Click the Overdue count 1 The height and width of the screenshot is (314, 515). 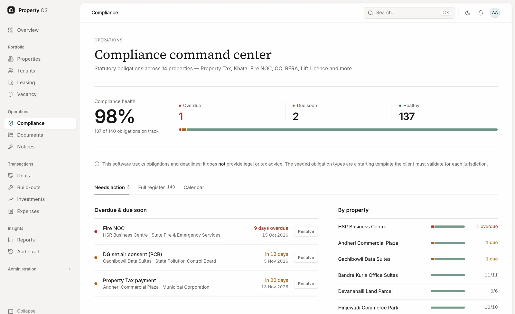[x=181, y=117]
